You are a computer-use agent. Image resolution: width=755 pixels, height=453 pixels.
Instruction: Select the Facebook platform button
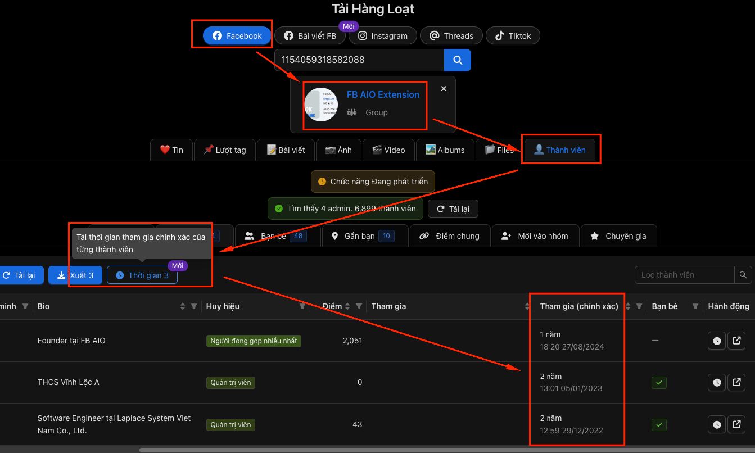(x=237, y=36)
